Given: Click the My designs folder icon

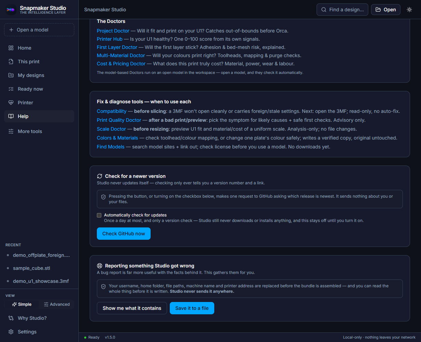Looking at the screenshot, I should pos(11,75).
